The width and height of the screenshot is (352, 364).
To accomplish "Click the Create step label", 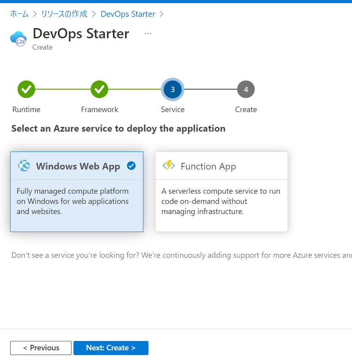I will tap(246, 109).
